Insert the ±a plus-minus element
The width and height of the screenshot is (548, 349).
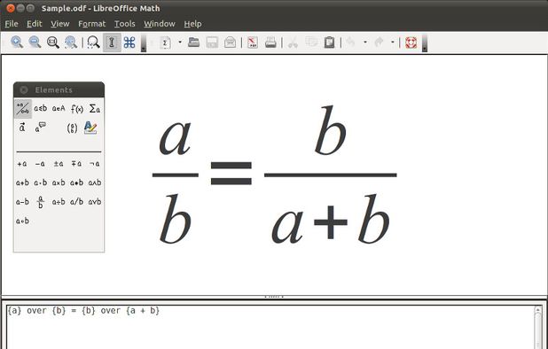click(59, 163)
